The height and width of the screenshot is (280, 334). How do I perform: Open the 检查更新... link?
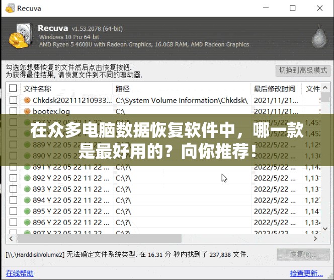[x=306, y=273]
